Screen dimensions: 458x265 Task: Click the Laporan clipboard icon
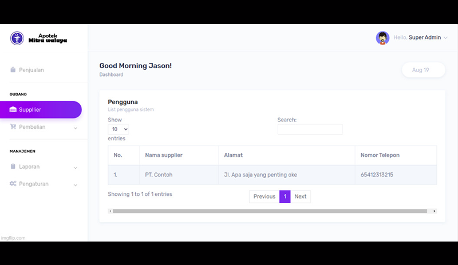[x=13, y=167]
